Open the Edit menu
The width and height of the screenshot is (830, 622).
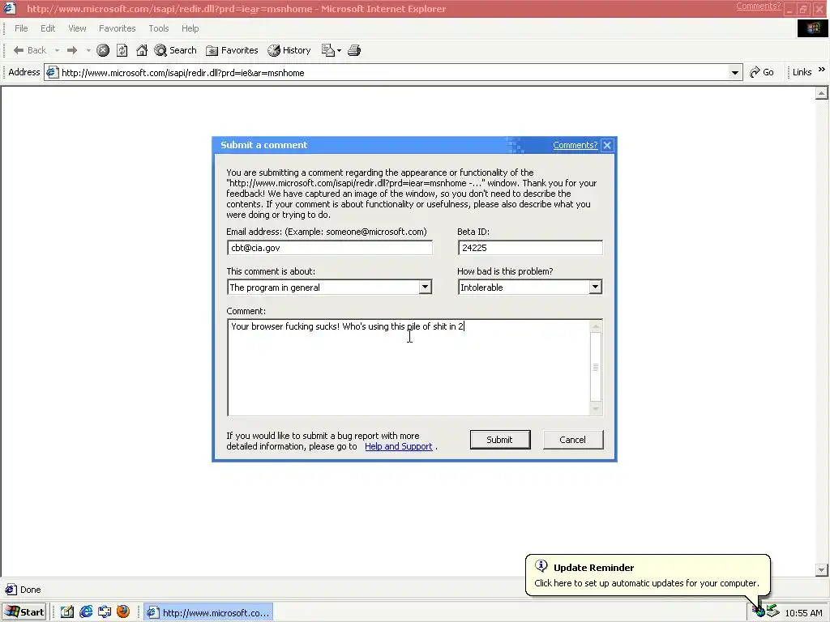[48, 28]
